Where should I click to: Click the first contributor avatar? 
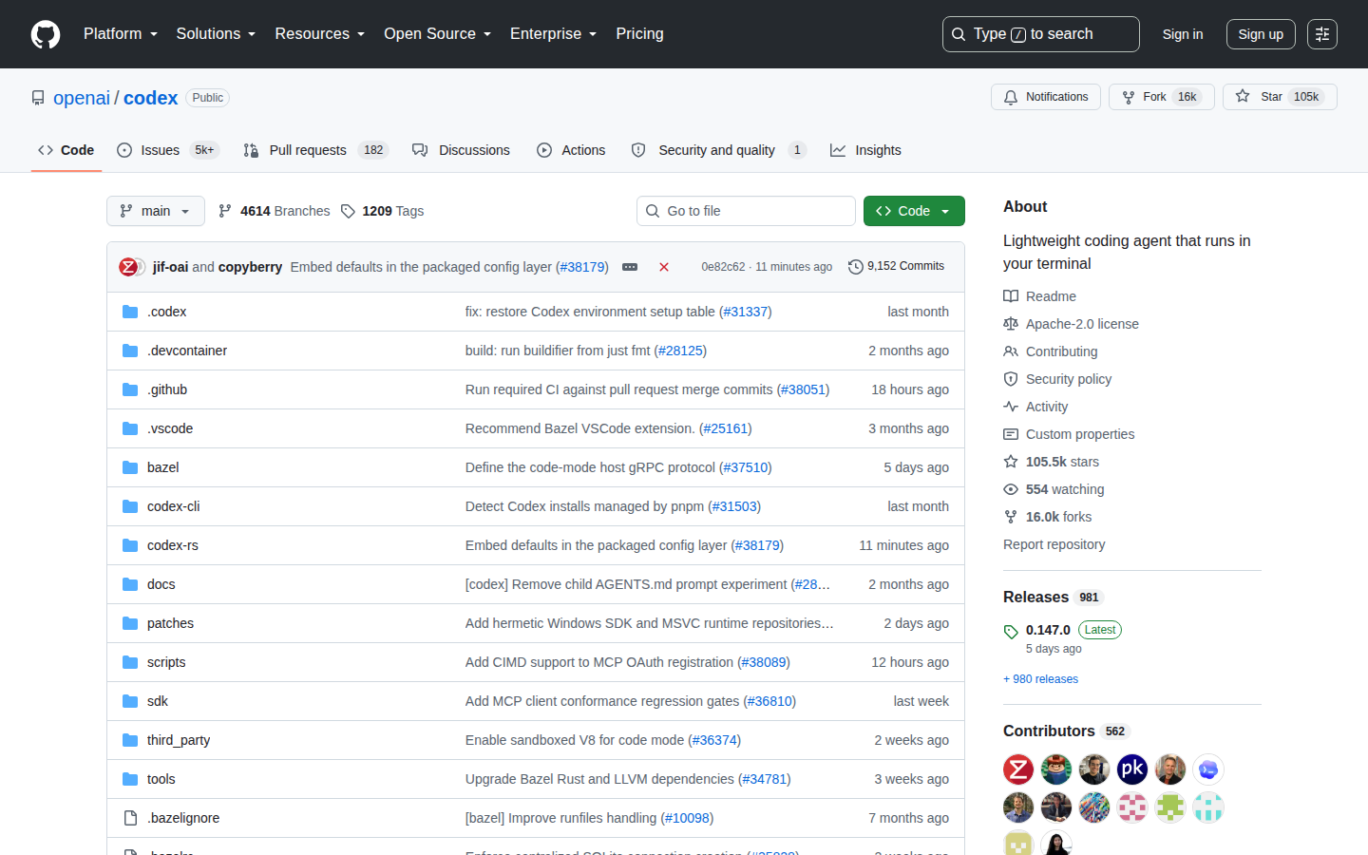(1018, 769)
